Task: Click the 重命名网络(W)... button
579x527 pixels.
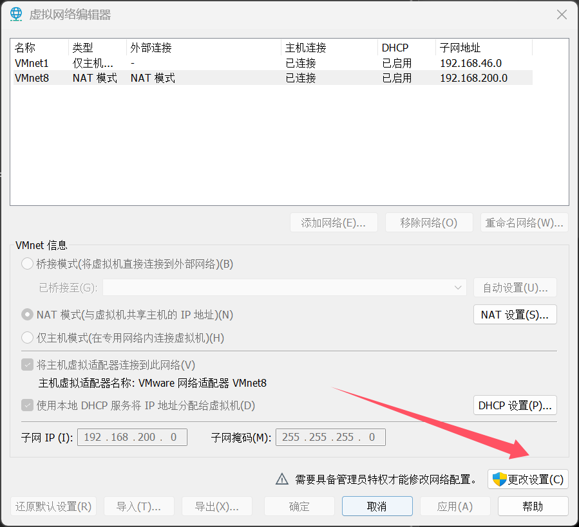Action: click(x=524, y=223)
